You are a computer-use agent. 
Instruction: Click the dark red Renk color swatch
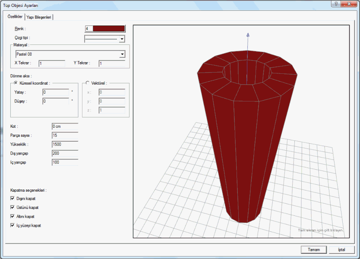(x=109, y=28)
